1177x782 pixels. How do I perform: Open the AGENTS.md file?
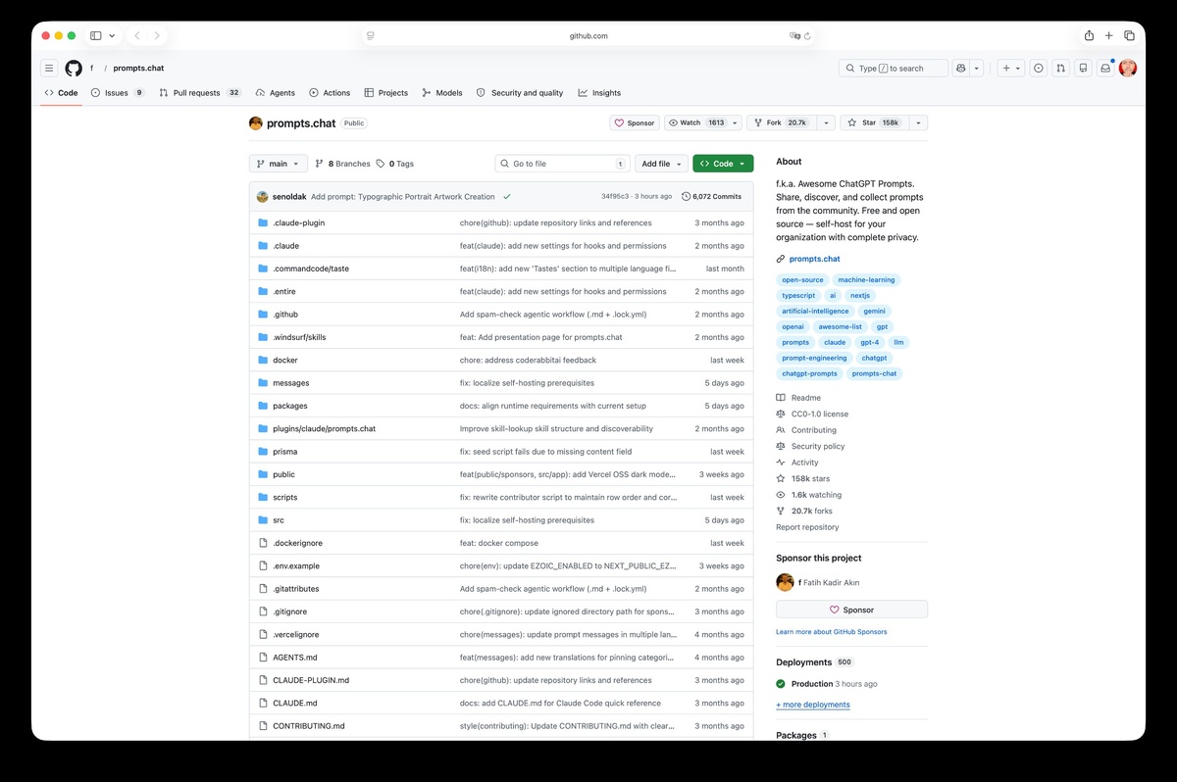(295, 658)
